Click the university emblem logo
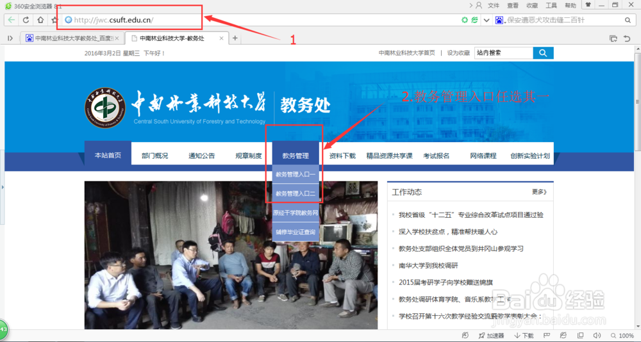 [105, 108]
